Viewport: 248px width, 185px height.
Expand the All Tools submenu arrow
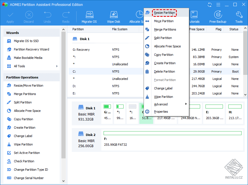[57, 66]
